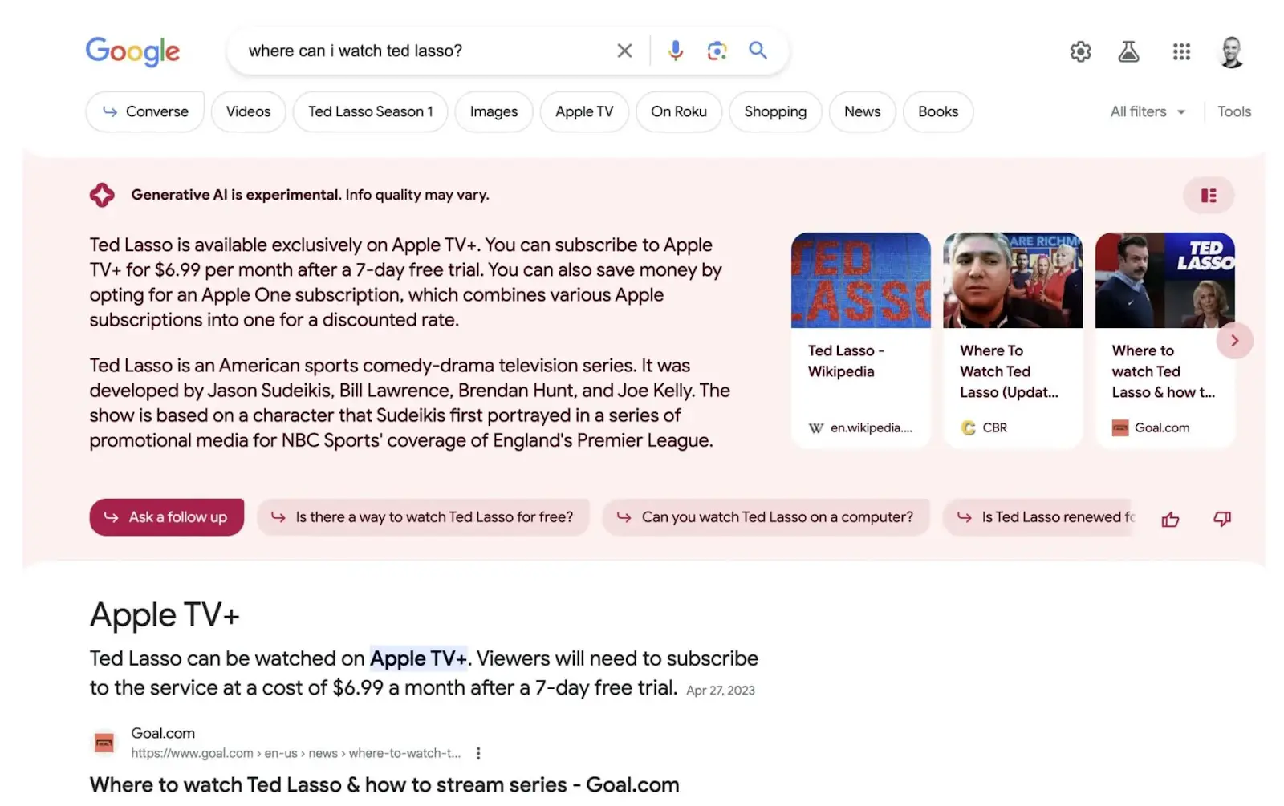Open 'Where to watch Ted Lasso & how to stream' link

pyautogui.click(x=384, y=785)
